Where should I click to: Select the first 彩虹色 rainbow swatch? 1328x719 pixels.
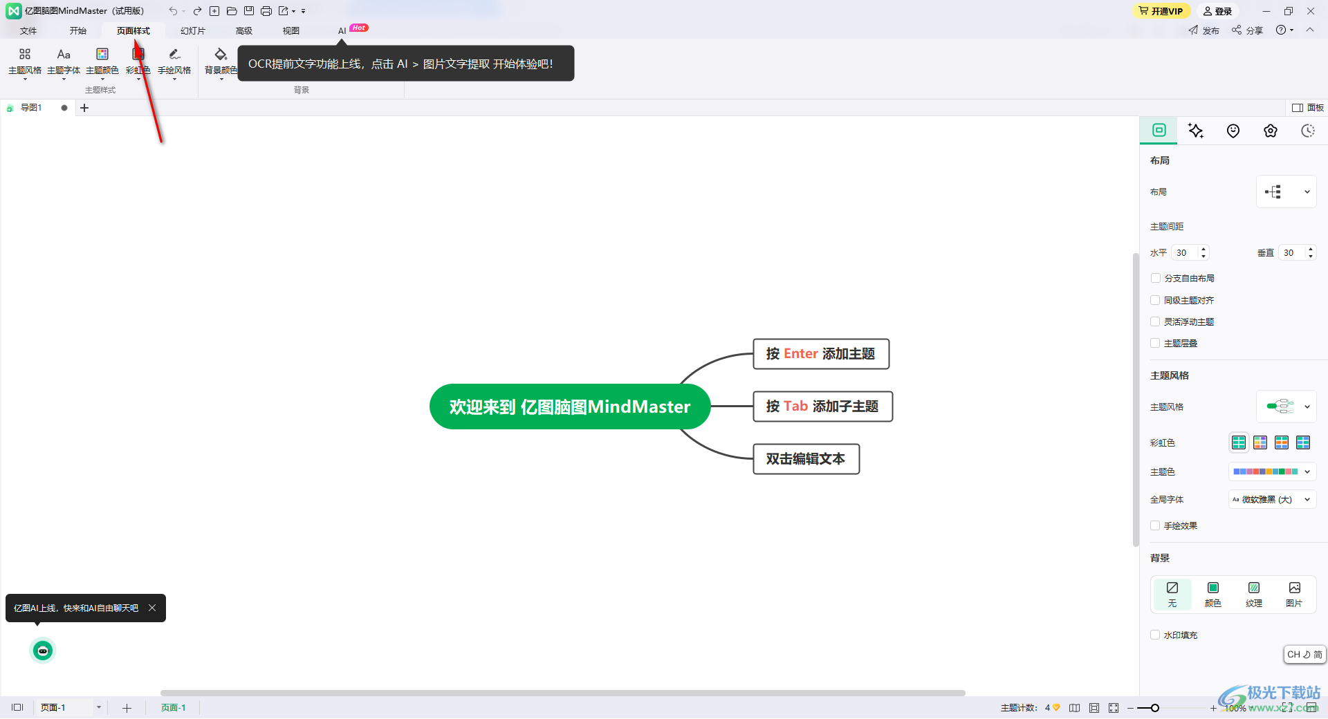[x=1239, y=442]
